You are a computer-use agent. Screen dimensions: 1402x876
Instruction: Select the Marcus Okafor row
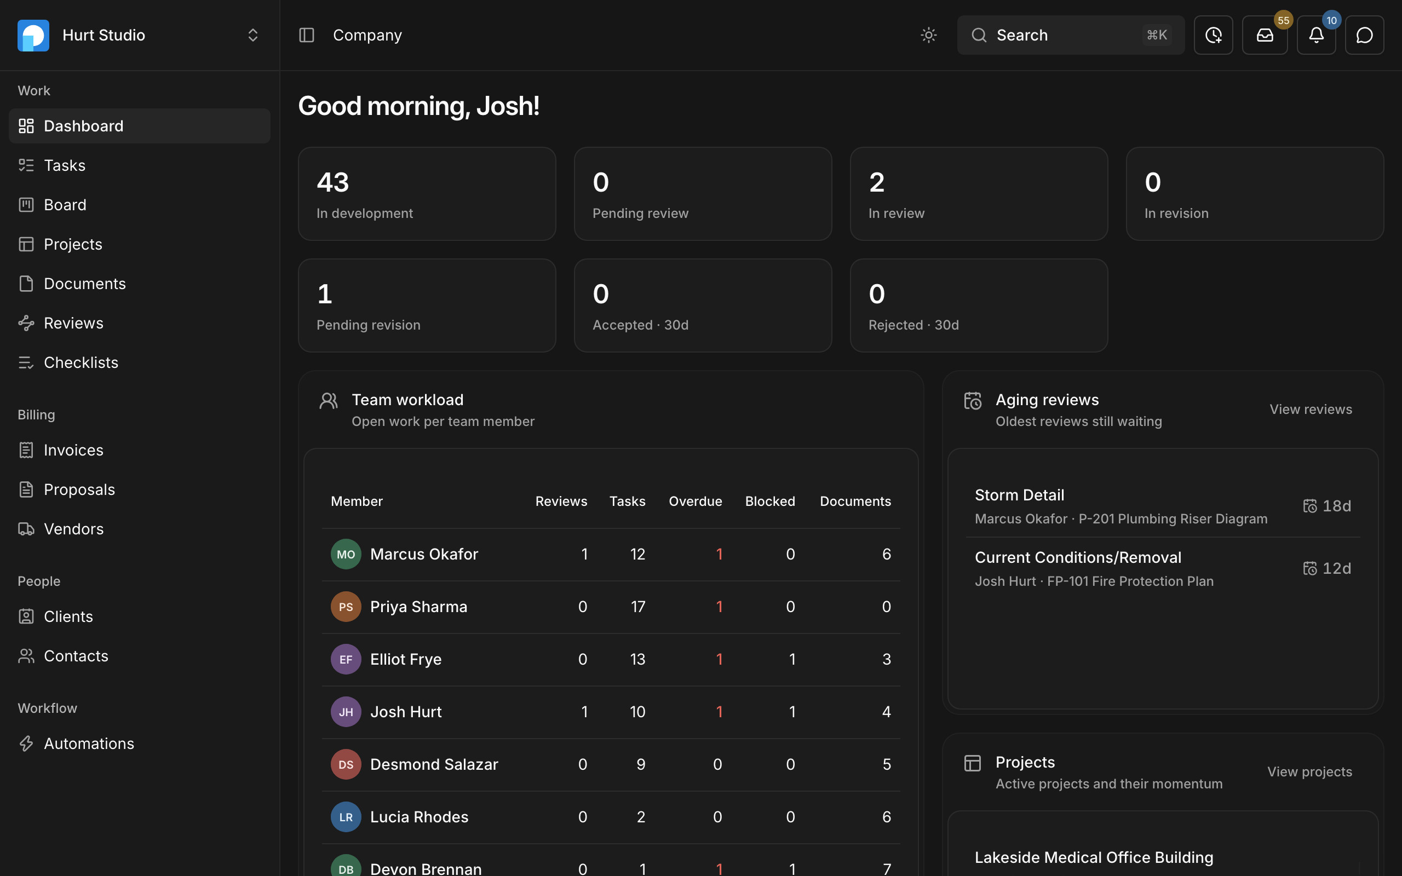click(611, 555)
